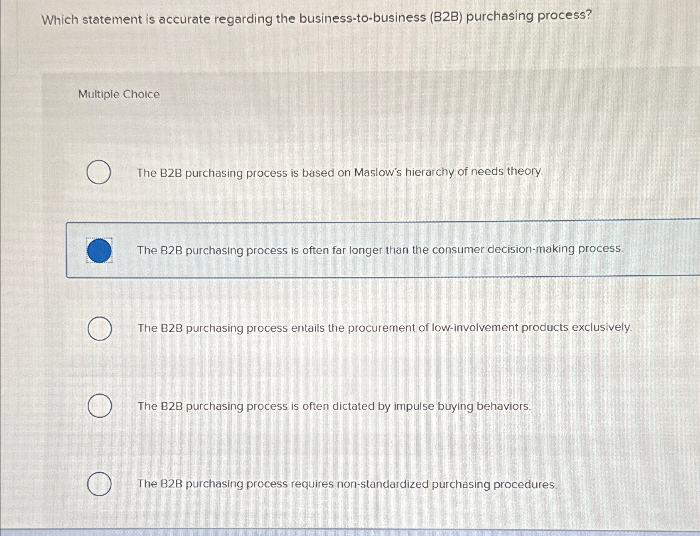The image size is (700, 536).
Task: Click the highlighted answer row
Action: [x=374, y=249]
